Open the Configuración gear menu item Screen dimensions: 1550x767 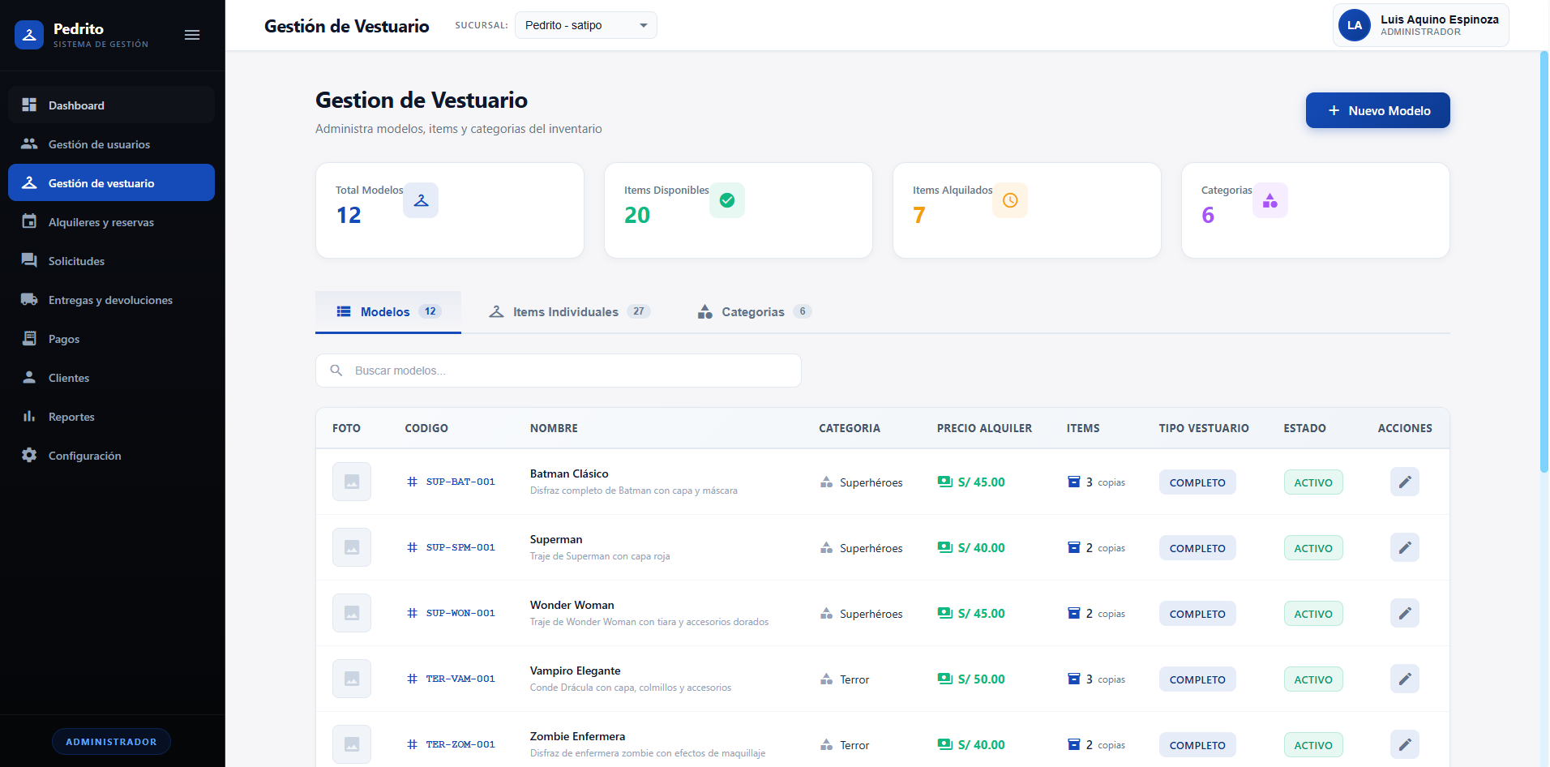tap(84, 456)
